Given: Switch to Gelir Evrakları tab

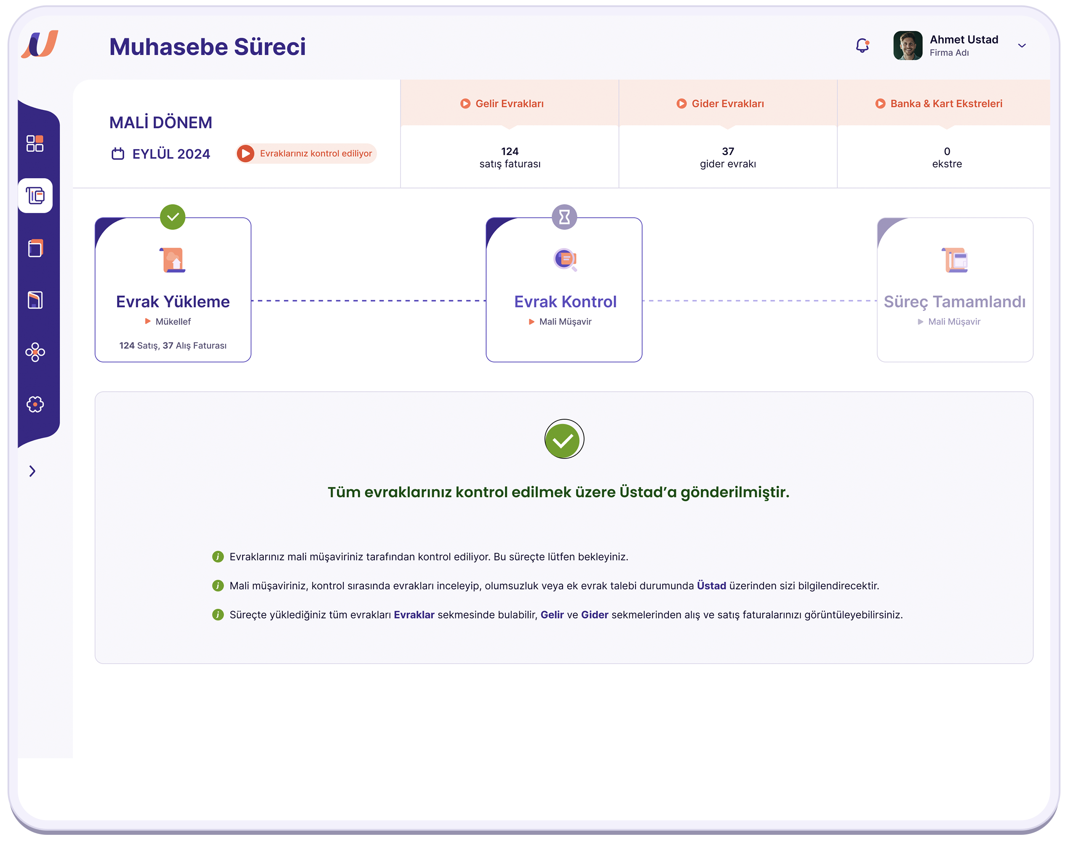Looking at the screenshot, I should 509,104.
